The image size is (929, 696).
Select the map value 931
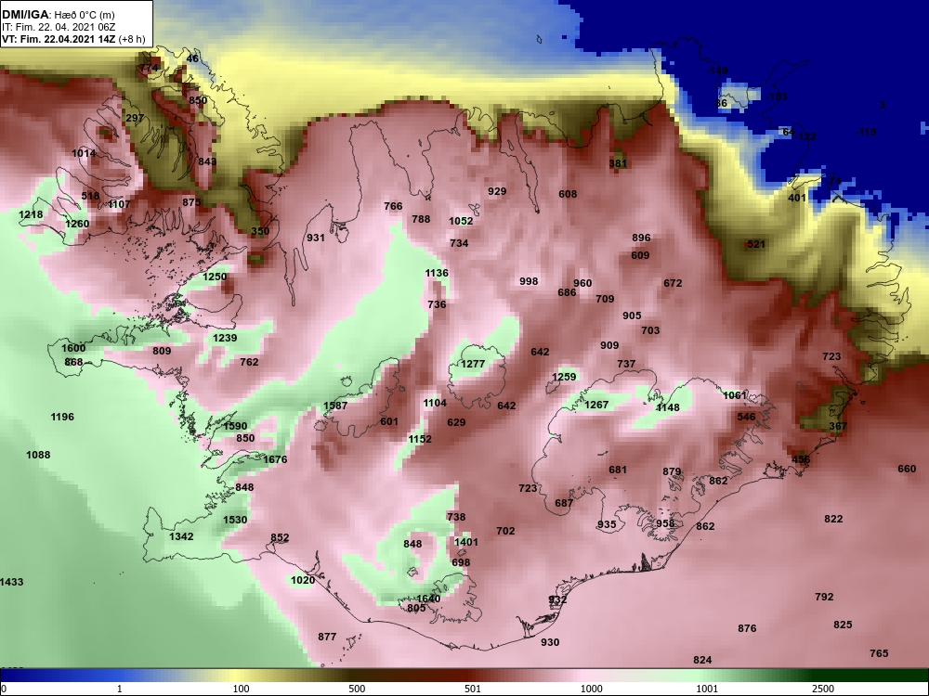315,238
